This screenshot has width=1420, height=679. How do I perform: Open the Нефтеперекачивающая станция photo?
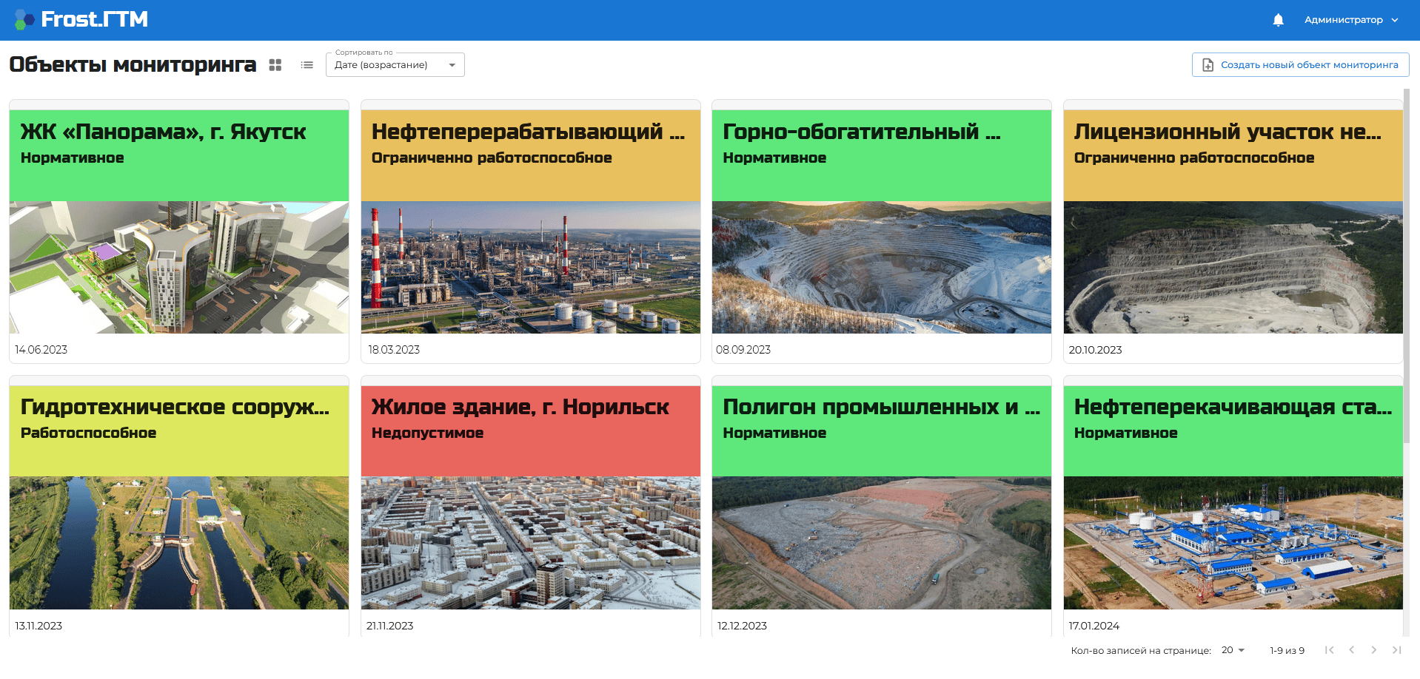1233,543
